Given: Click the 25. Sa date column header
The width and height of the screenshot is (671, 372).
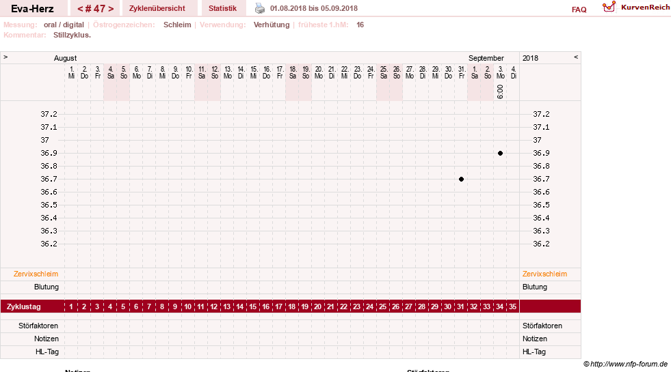Looking at the screenshot, I should 384,72.
